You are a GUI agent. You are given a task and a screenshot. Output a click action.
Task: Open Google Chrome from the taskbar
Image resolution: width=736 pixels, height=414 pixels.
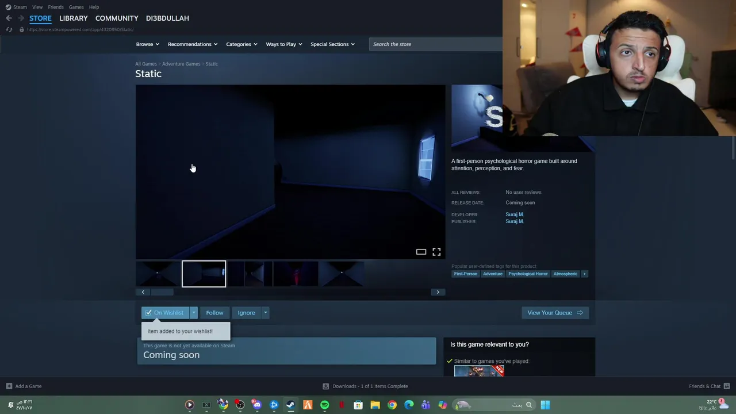point(392,405)
